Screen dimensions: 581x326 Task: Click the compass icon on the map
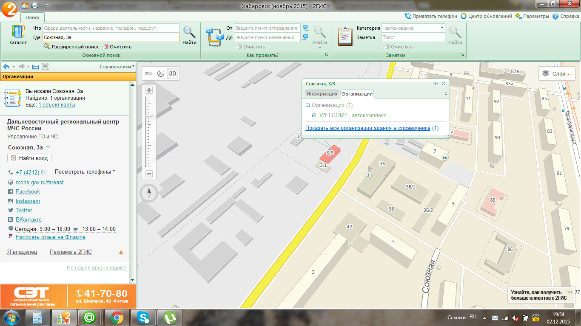[149, 194]
